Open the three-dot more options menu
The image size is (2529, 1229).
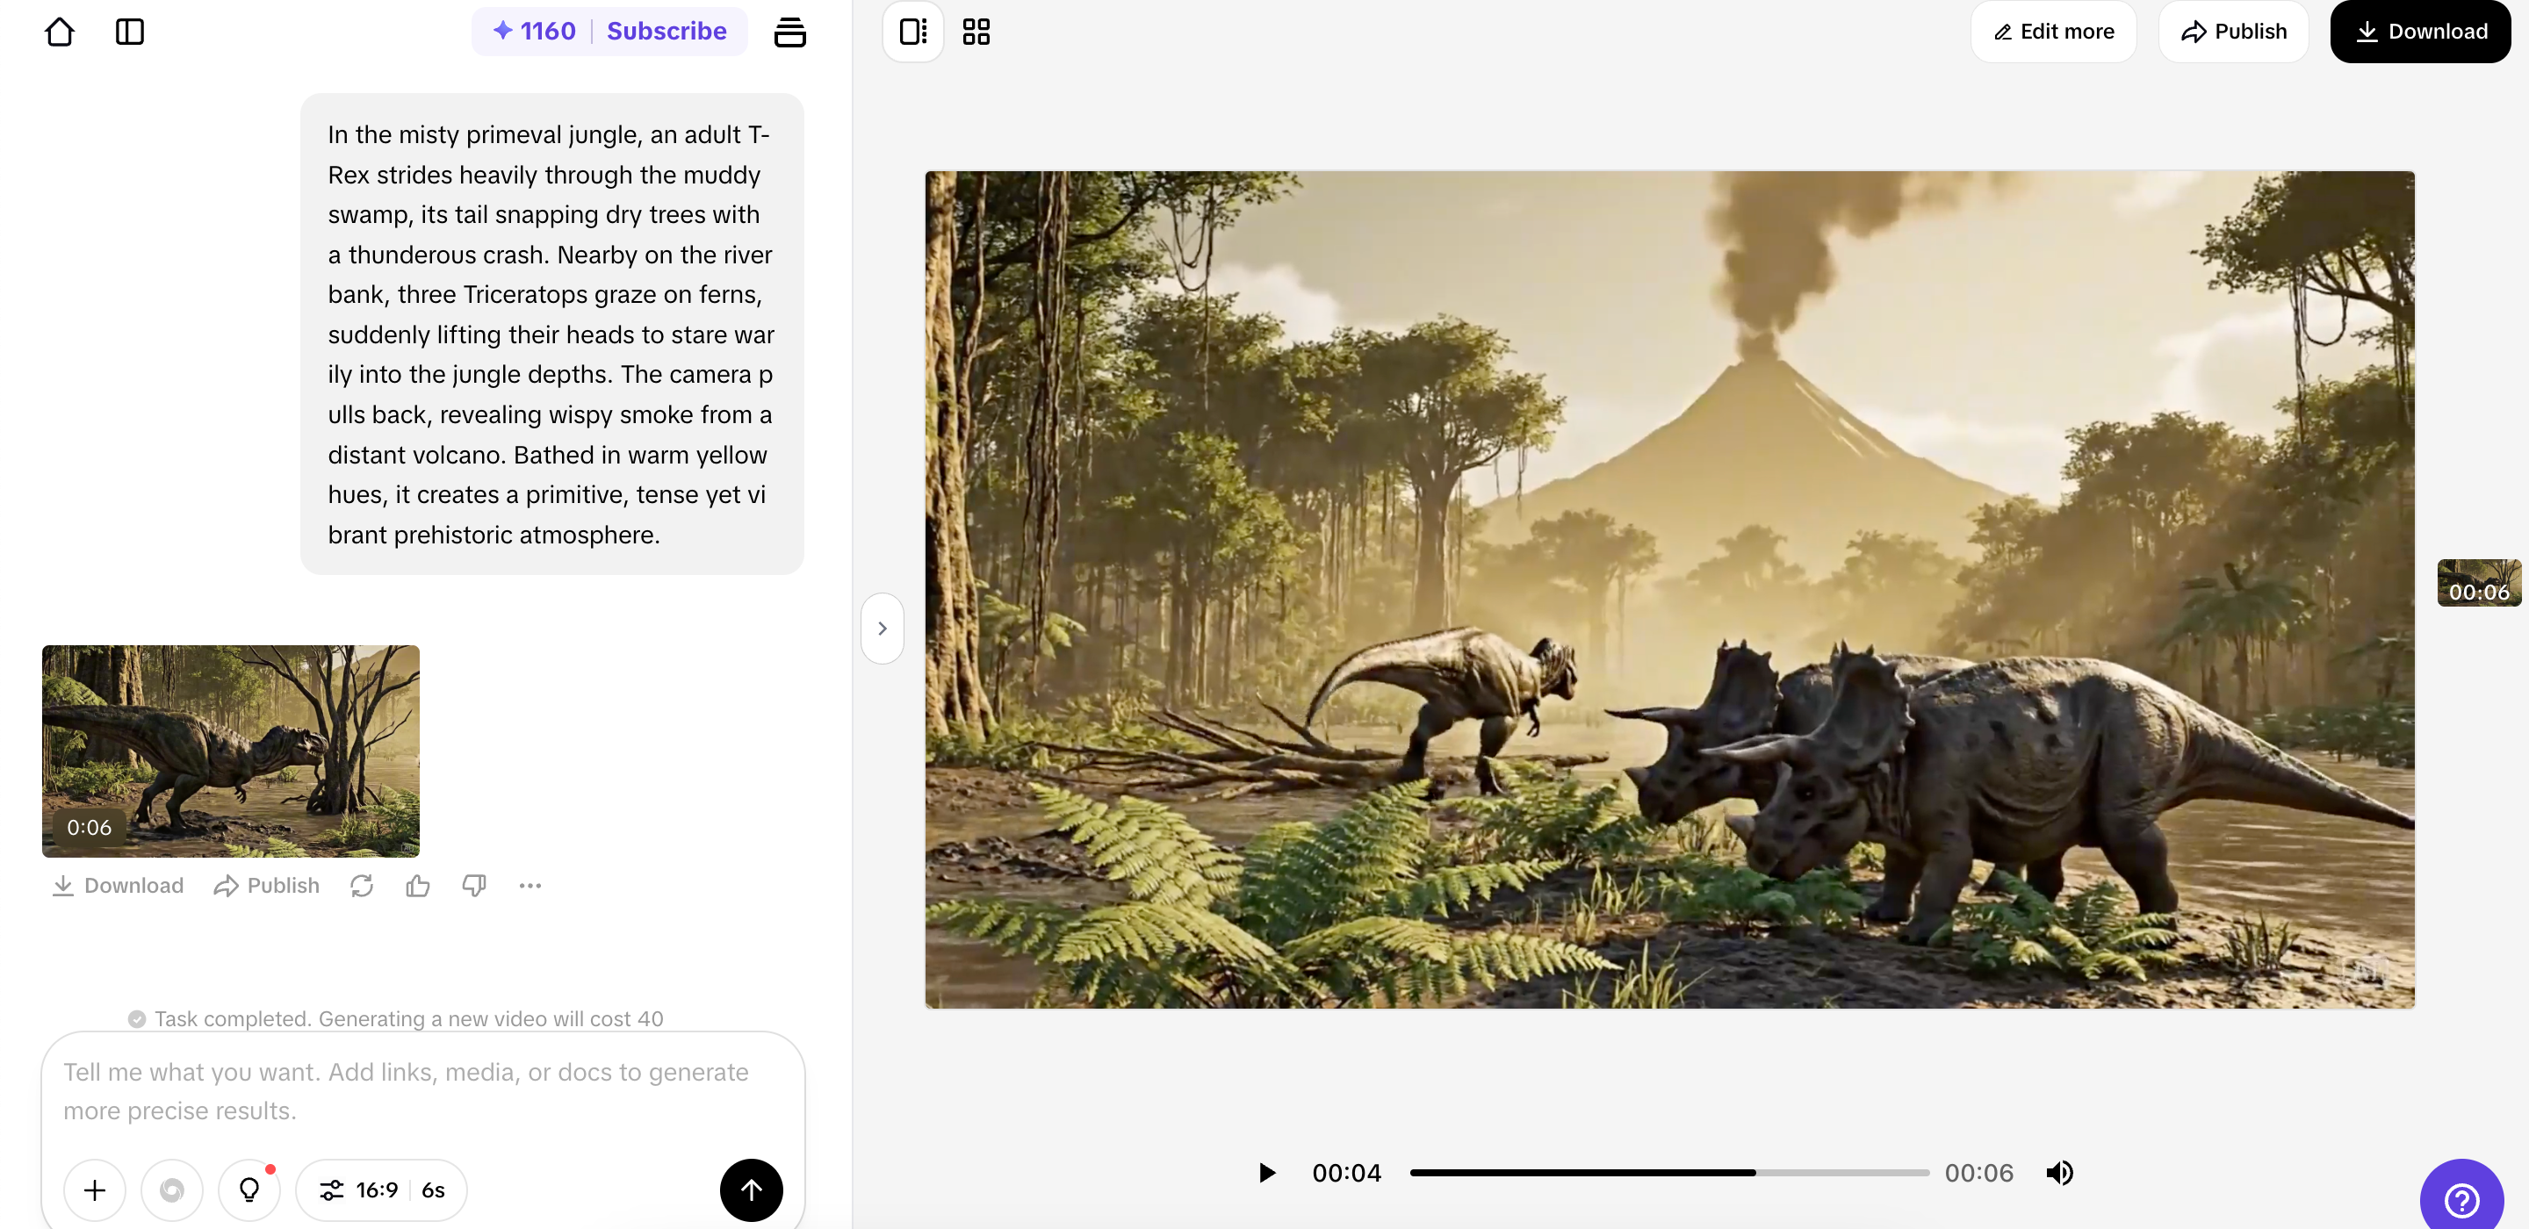coord(530,886)
